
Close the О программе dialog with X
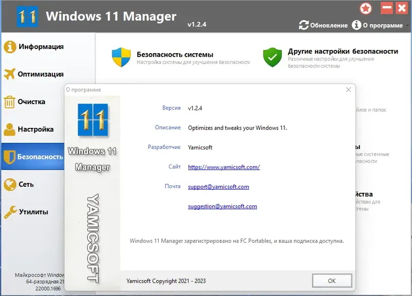pos(349,90)
